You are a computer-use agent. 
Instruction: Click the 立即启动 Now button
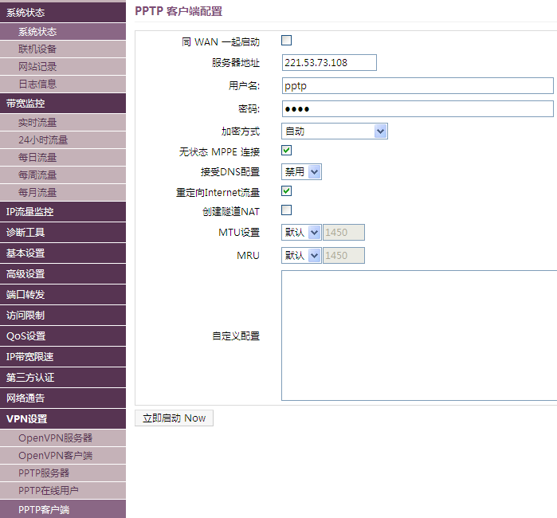pos(174,418)
